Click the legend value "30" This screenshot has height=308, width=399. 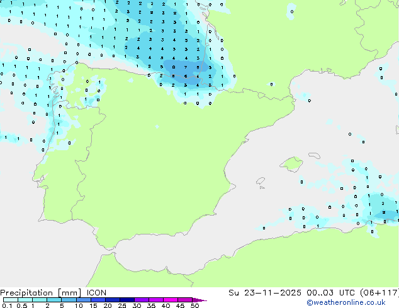pos(137,305)
